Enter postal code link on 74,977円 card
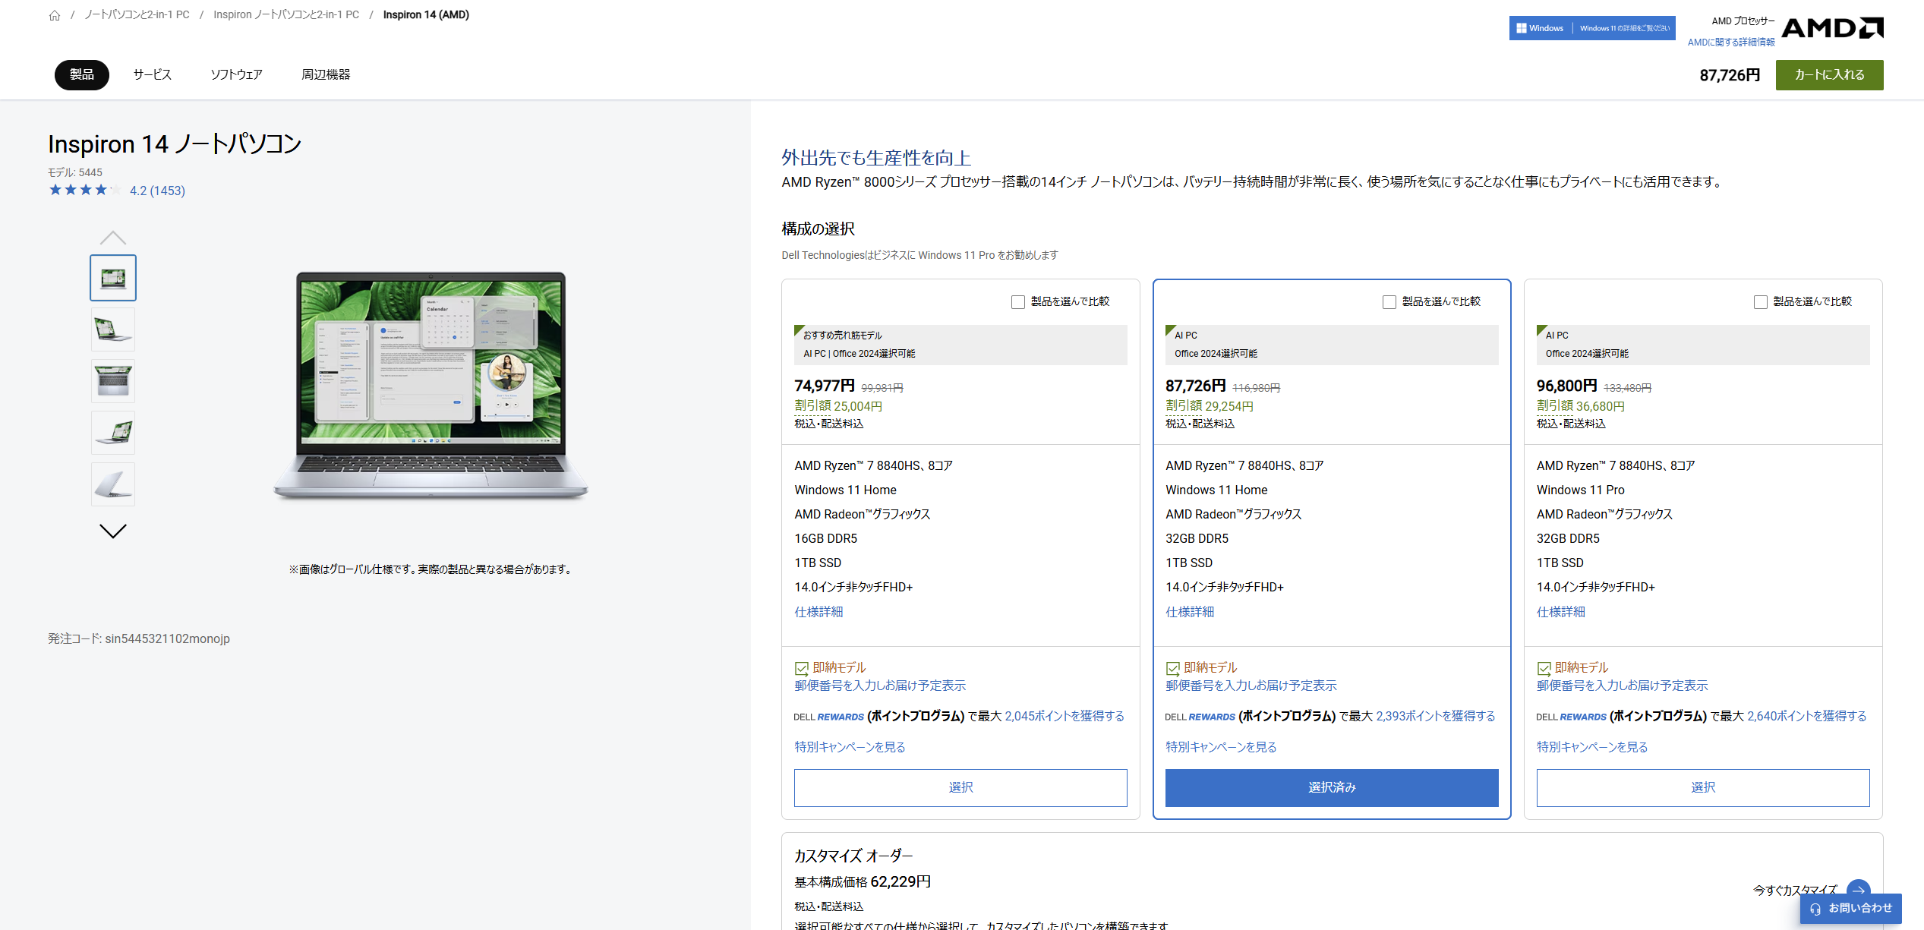Image resolution: width=1924 pixels, height=930 pixels. tap(880, 686)
